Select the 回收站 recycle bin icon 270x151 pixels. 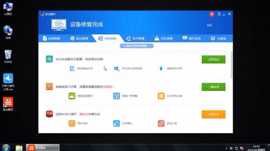[8, 56]
